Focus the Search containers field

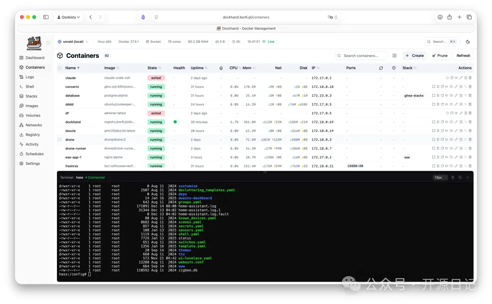(361, 56)
